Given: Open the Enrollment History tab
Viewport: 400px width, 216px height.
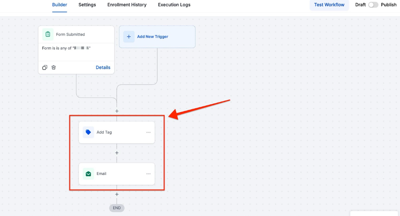Looking at the screenshot, I should [127, 5].
